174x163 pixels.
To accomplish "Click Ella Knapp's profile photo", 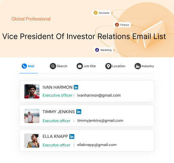I will [x=32, y=141].
